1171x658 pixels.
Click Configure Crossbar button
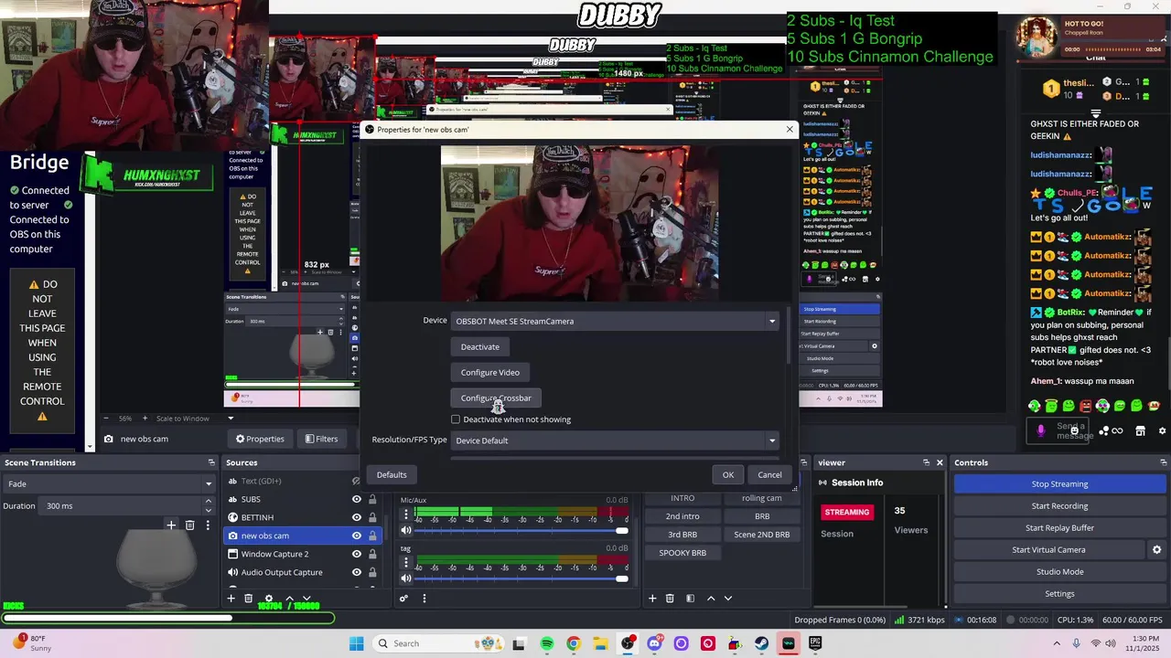(x=496, y=398)
